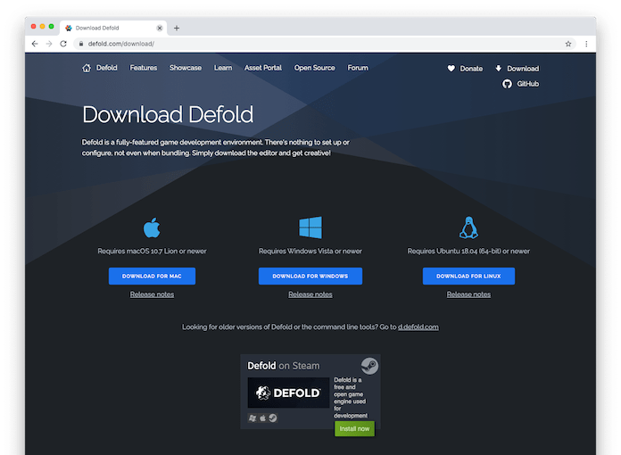Click text 'Requires Windows Vista or newer'
The image size is (621, 455).
click(x=310, y=251)
